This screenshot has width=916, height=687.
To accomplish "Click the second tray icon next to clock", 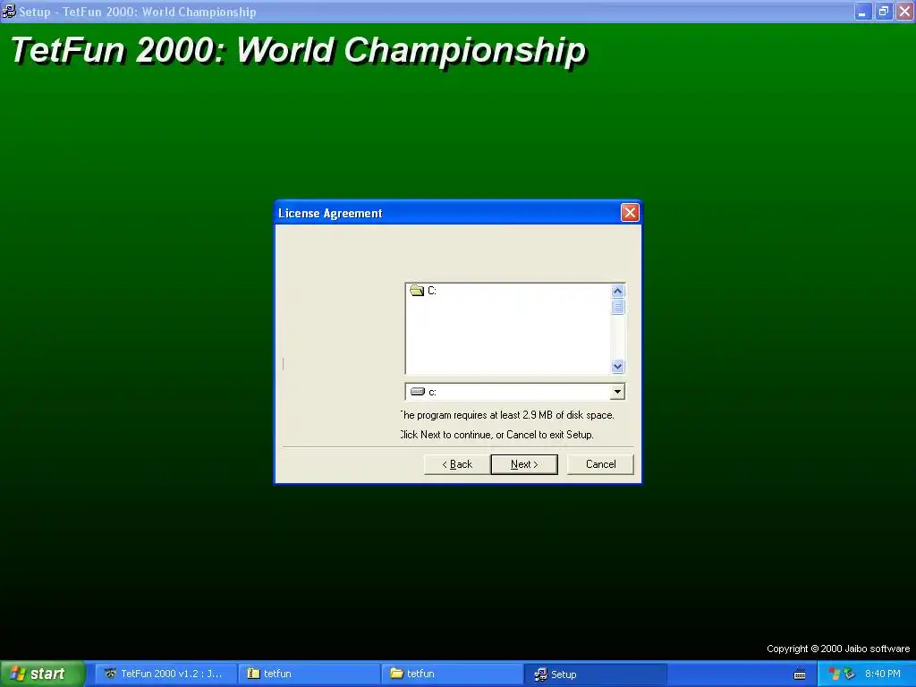I will click(x=850, y=674).
